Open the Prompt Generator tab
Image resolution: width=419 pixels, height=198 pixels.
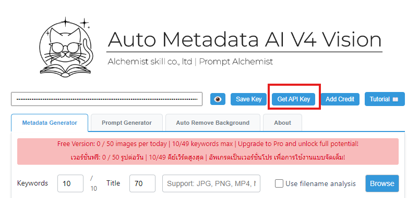(x=127, y=123)
